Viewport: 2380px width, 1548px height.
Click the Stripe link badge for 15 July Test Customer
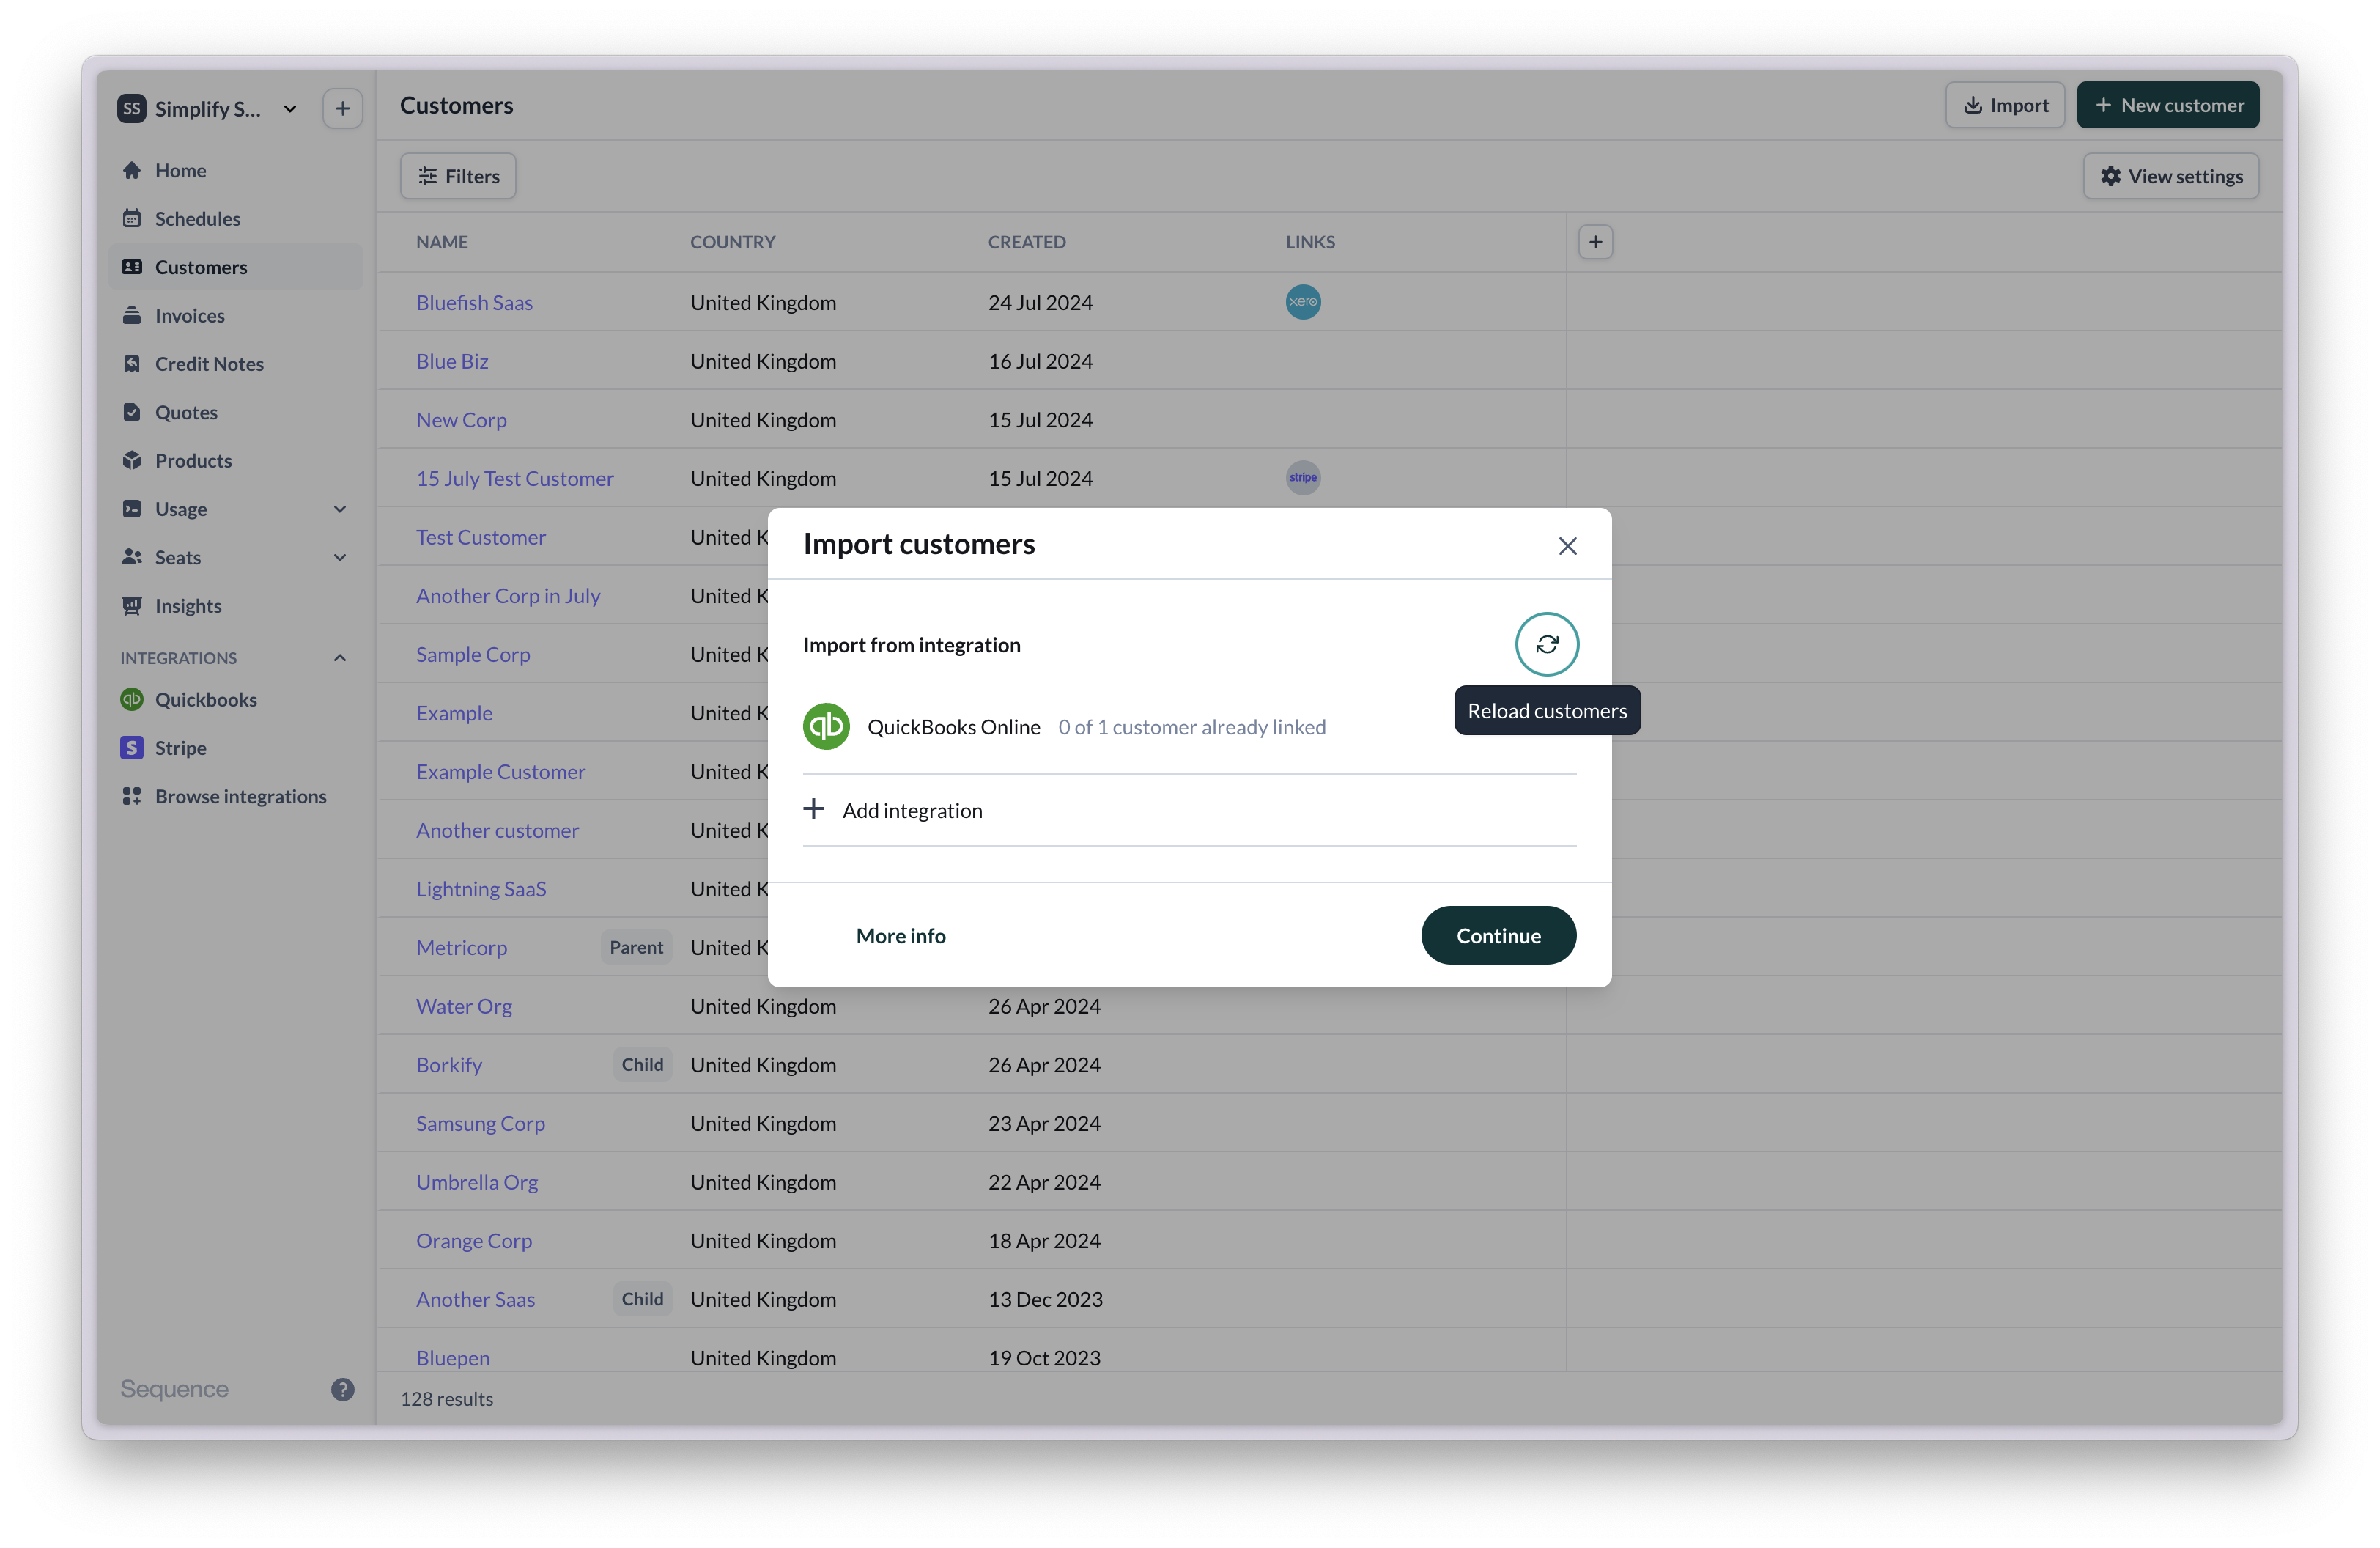[1303, 477]
